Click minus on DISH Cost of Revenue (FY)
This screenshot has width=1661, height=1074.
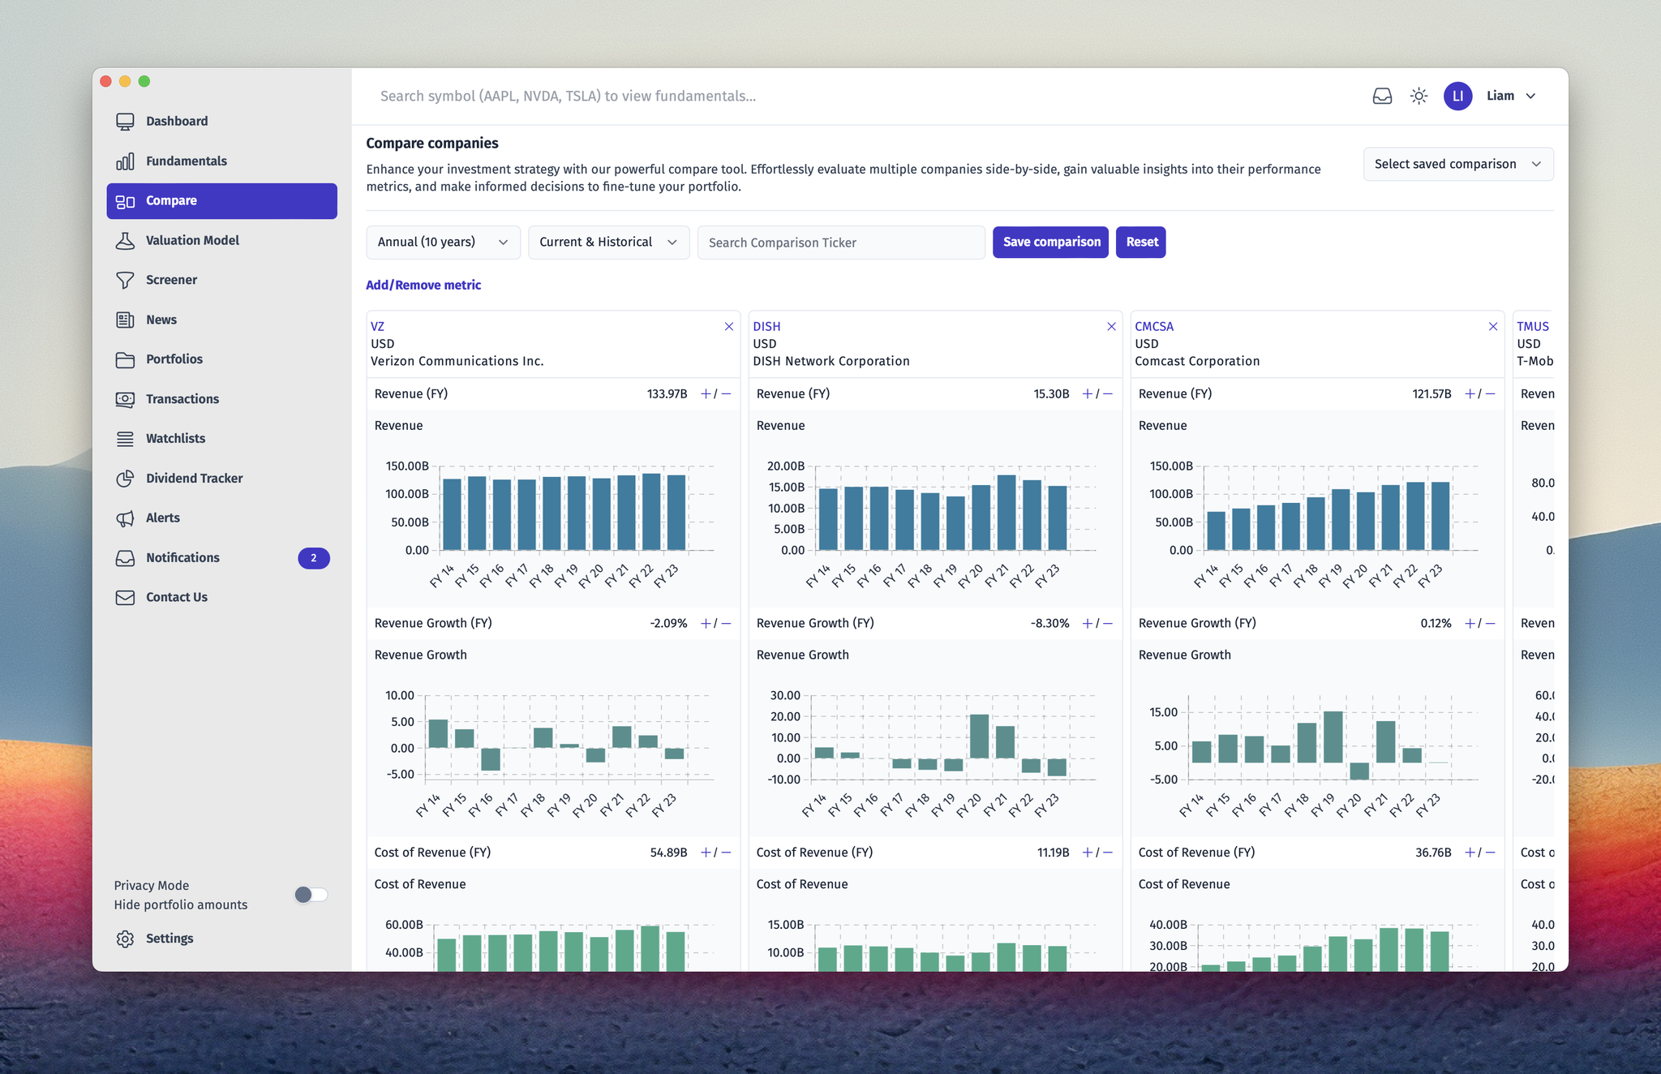[1108, 853]
